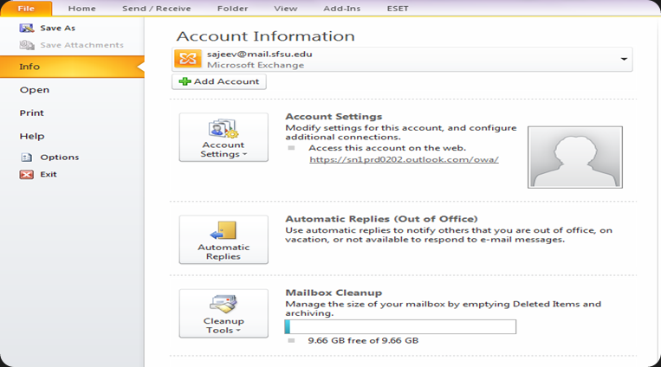Open the outlook.com/owa web link

[404, 160]
